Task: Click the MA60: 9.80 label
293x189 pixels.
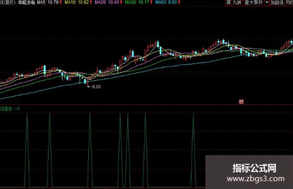Action: point(166,2)
